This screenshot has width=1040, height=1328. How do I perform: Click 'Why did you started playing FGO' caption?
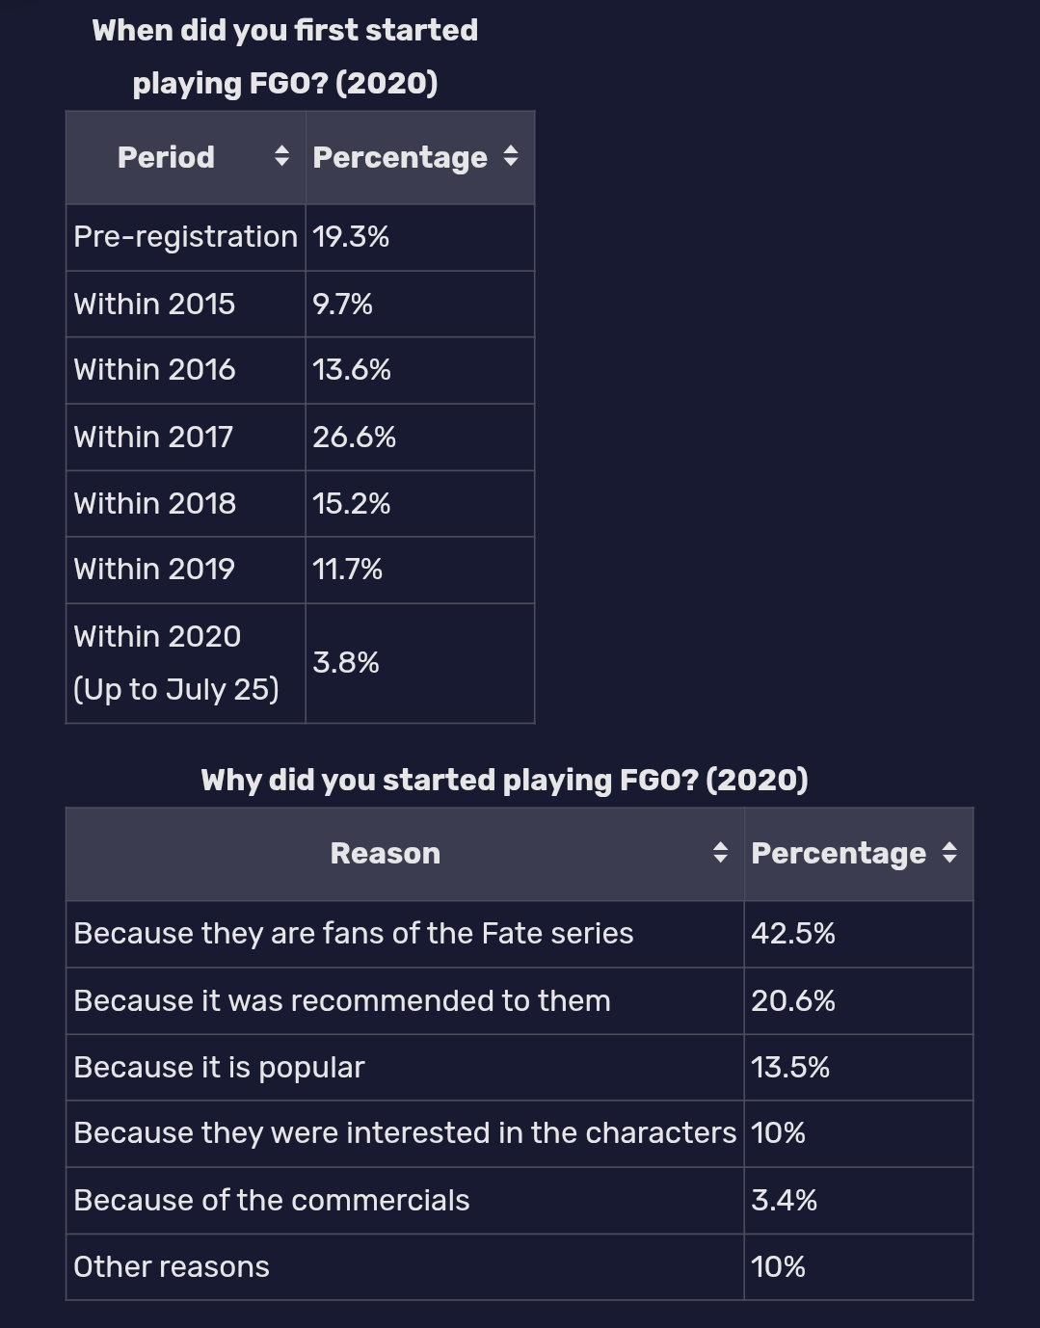504,780
